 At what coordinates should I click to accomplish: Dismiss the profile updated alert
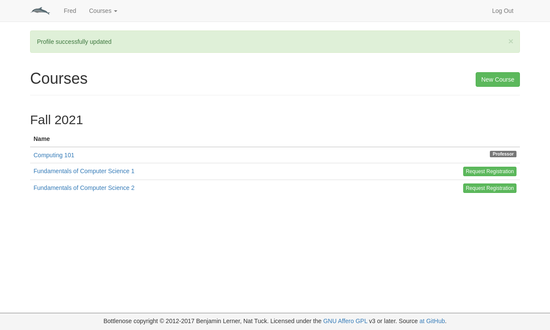[x=510, y=41]
